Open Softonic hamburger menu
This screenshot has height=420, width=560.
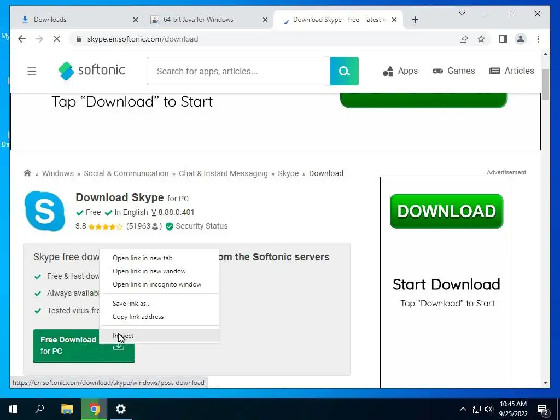tap(32, 71)
